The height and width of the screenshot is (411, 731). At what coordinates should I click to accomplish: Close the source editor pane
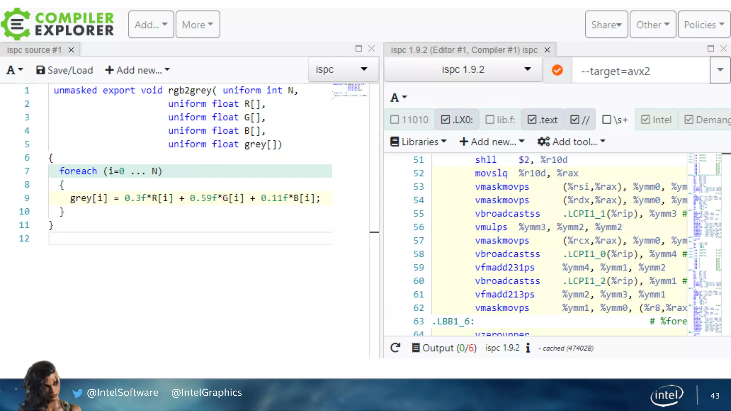(x=372, y=49)
